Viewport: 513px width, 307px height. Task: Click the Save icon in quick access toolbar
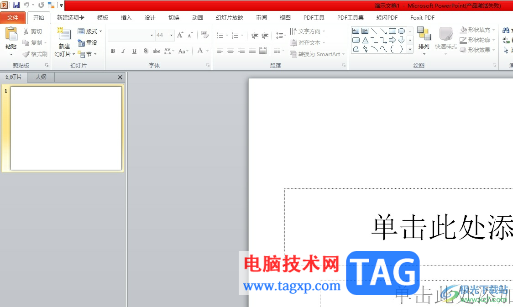click(16, 5)
